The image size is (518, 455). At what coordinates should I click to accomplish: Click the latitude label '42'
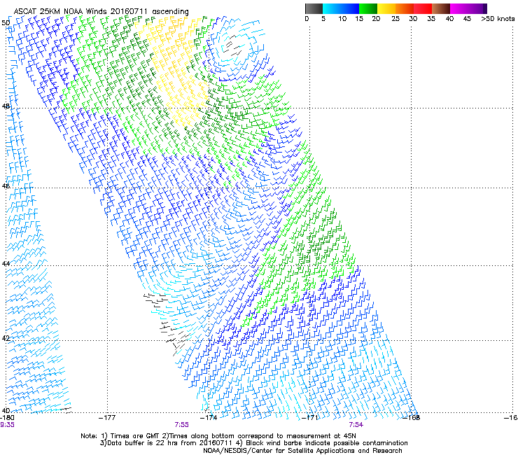click(6, 338)
